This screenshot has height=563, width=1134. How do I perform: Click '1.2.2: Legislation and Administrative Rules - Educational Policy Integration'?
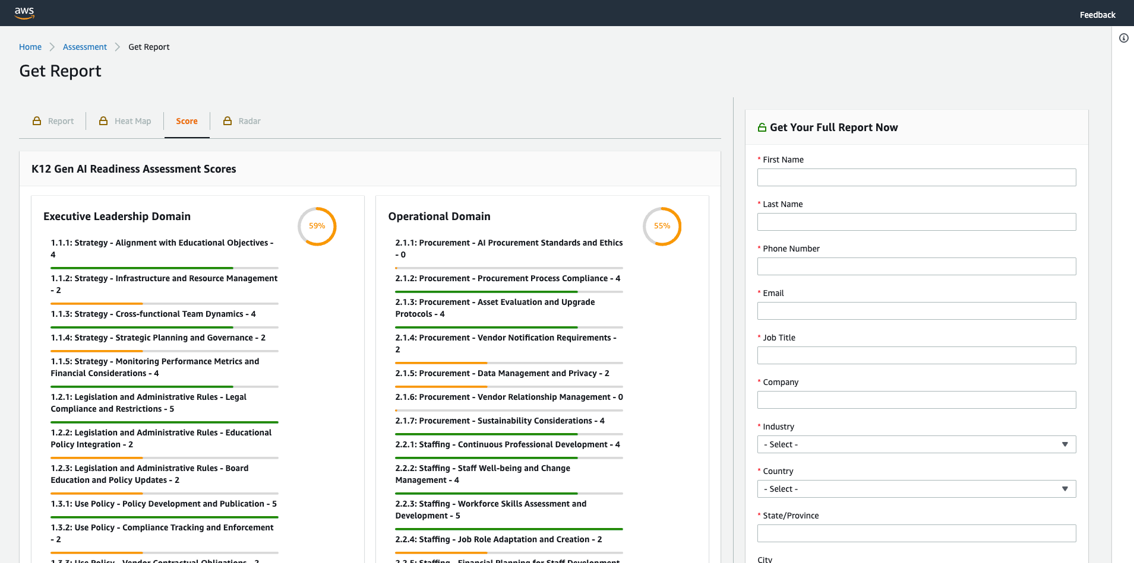point(161,438)
